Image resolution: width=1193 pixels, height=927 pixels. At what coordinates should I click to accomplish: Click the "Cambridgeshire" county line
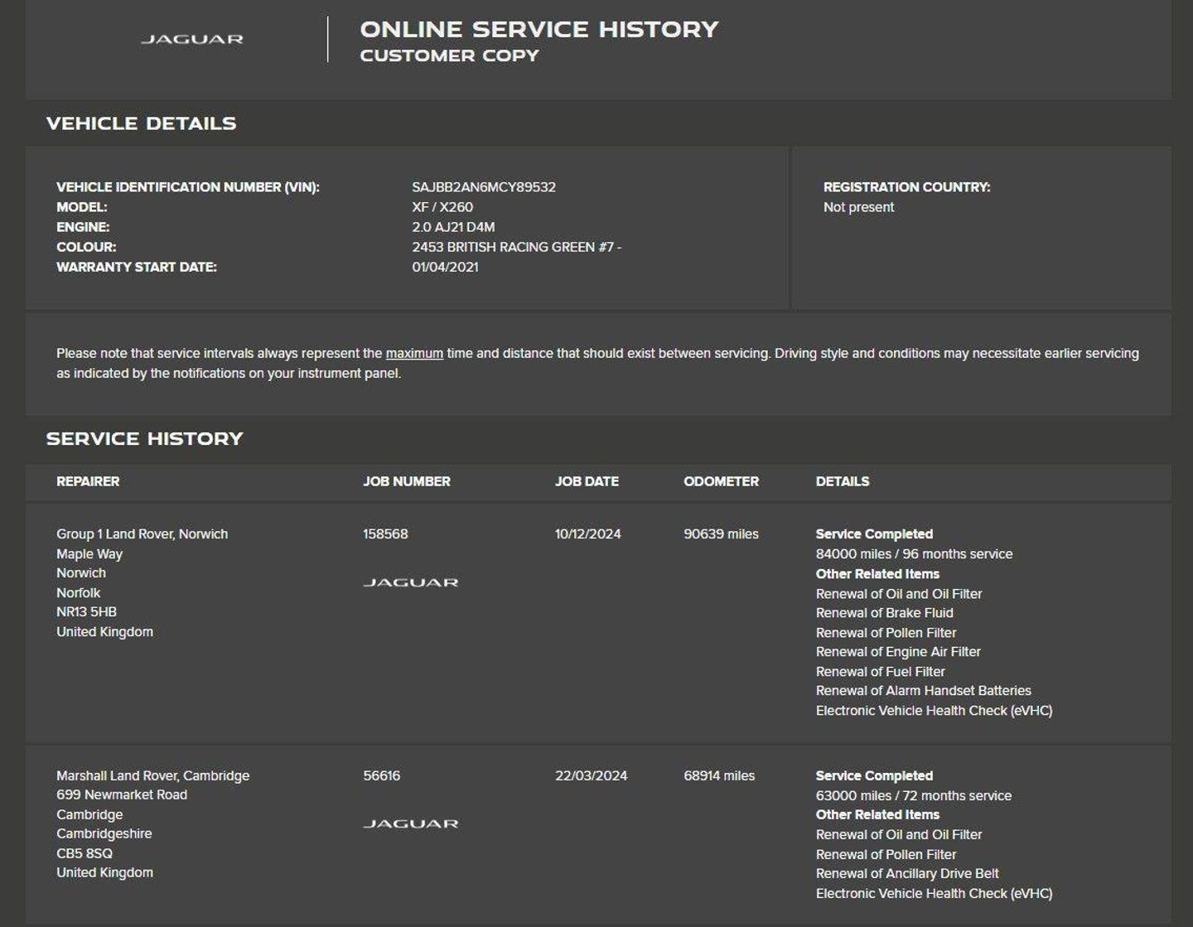(104, 834)
